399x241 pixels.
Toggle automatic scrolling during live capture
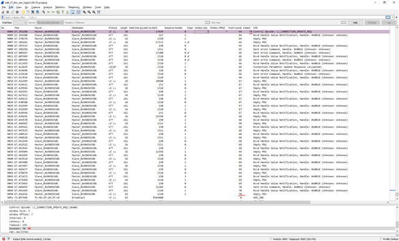pos(72,12)
